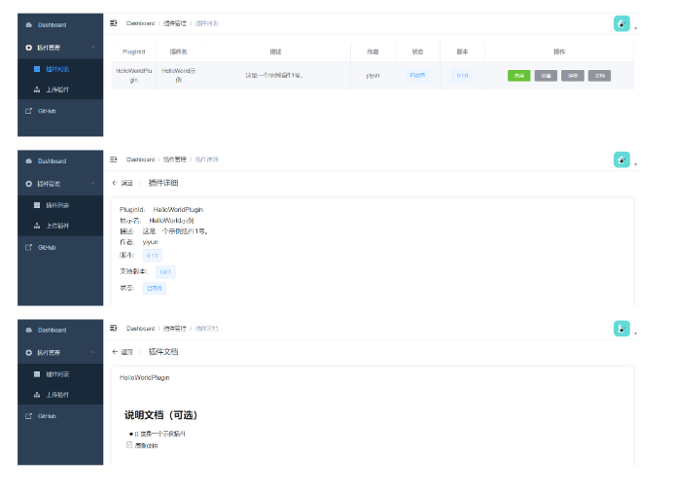Click Dashboard icon in 插件详细 page sidebar

(x=29, y=161)
